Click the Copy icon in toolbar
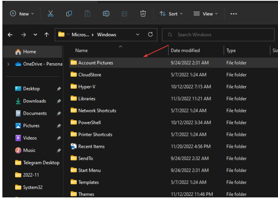The width and height of the screenshot is (278, 199). (69, 14)
